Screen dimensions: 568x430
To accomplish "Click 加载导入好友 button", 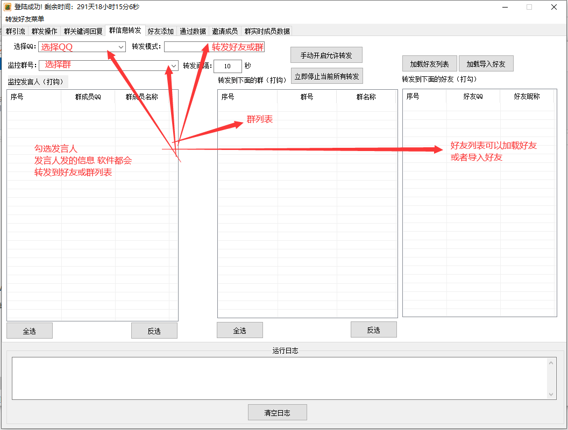I will coord(486,64).
